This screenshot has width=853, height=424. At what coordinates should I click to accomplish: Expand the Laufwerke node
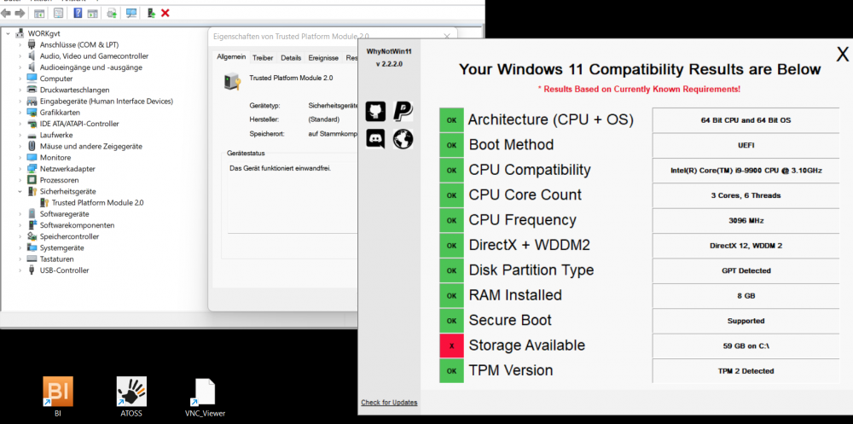[20, 135]
